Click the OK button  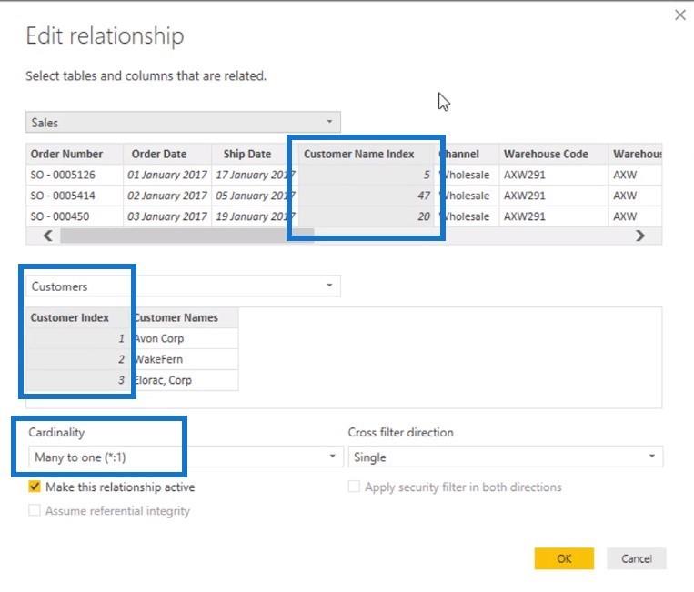tap(564, 558)
